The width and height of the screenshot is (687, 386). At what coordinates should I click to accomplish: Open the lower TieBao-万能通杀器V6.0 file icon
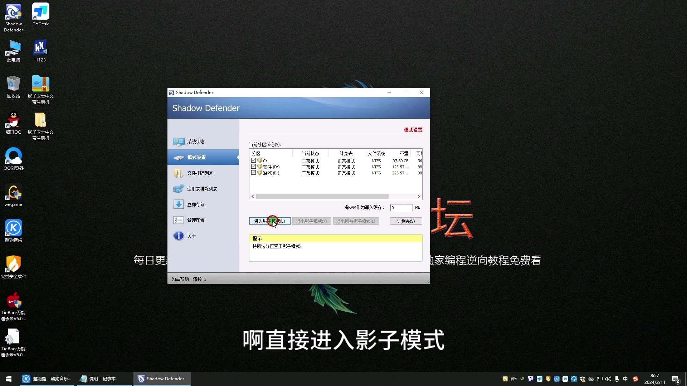point(14,343)
